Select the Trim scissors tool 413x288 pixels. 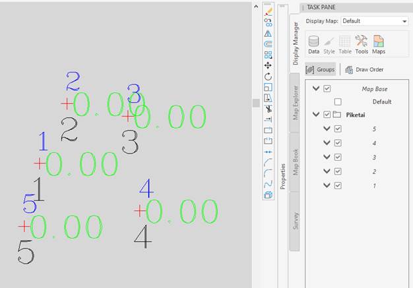pos(268,109)
